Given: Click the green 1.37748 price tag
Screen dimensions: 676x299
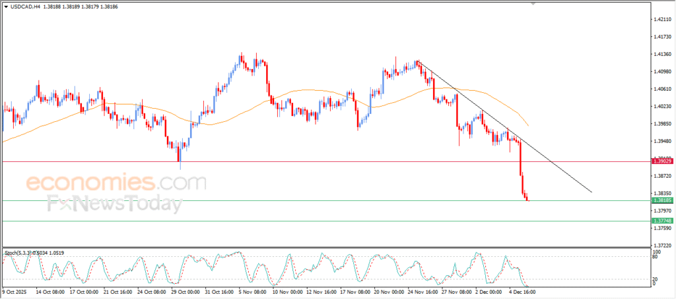Looking at the screenshot, I should coord(661,221).
